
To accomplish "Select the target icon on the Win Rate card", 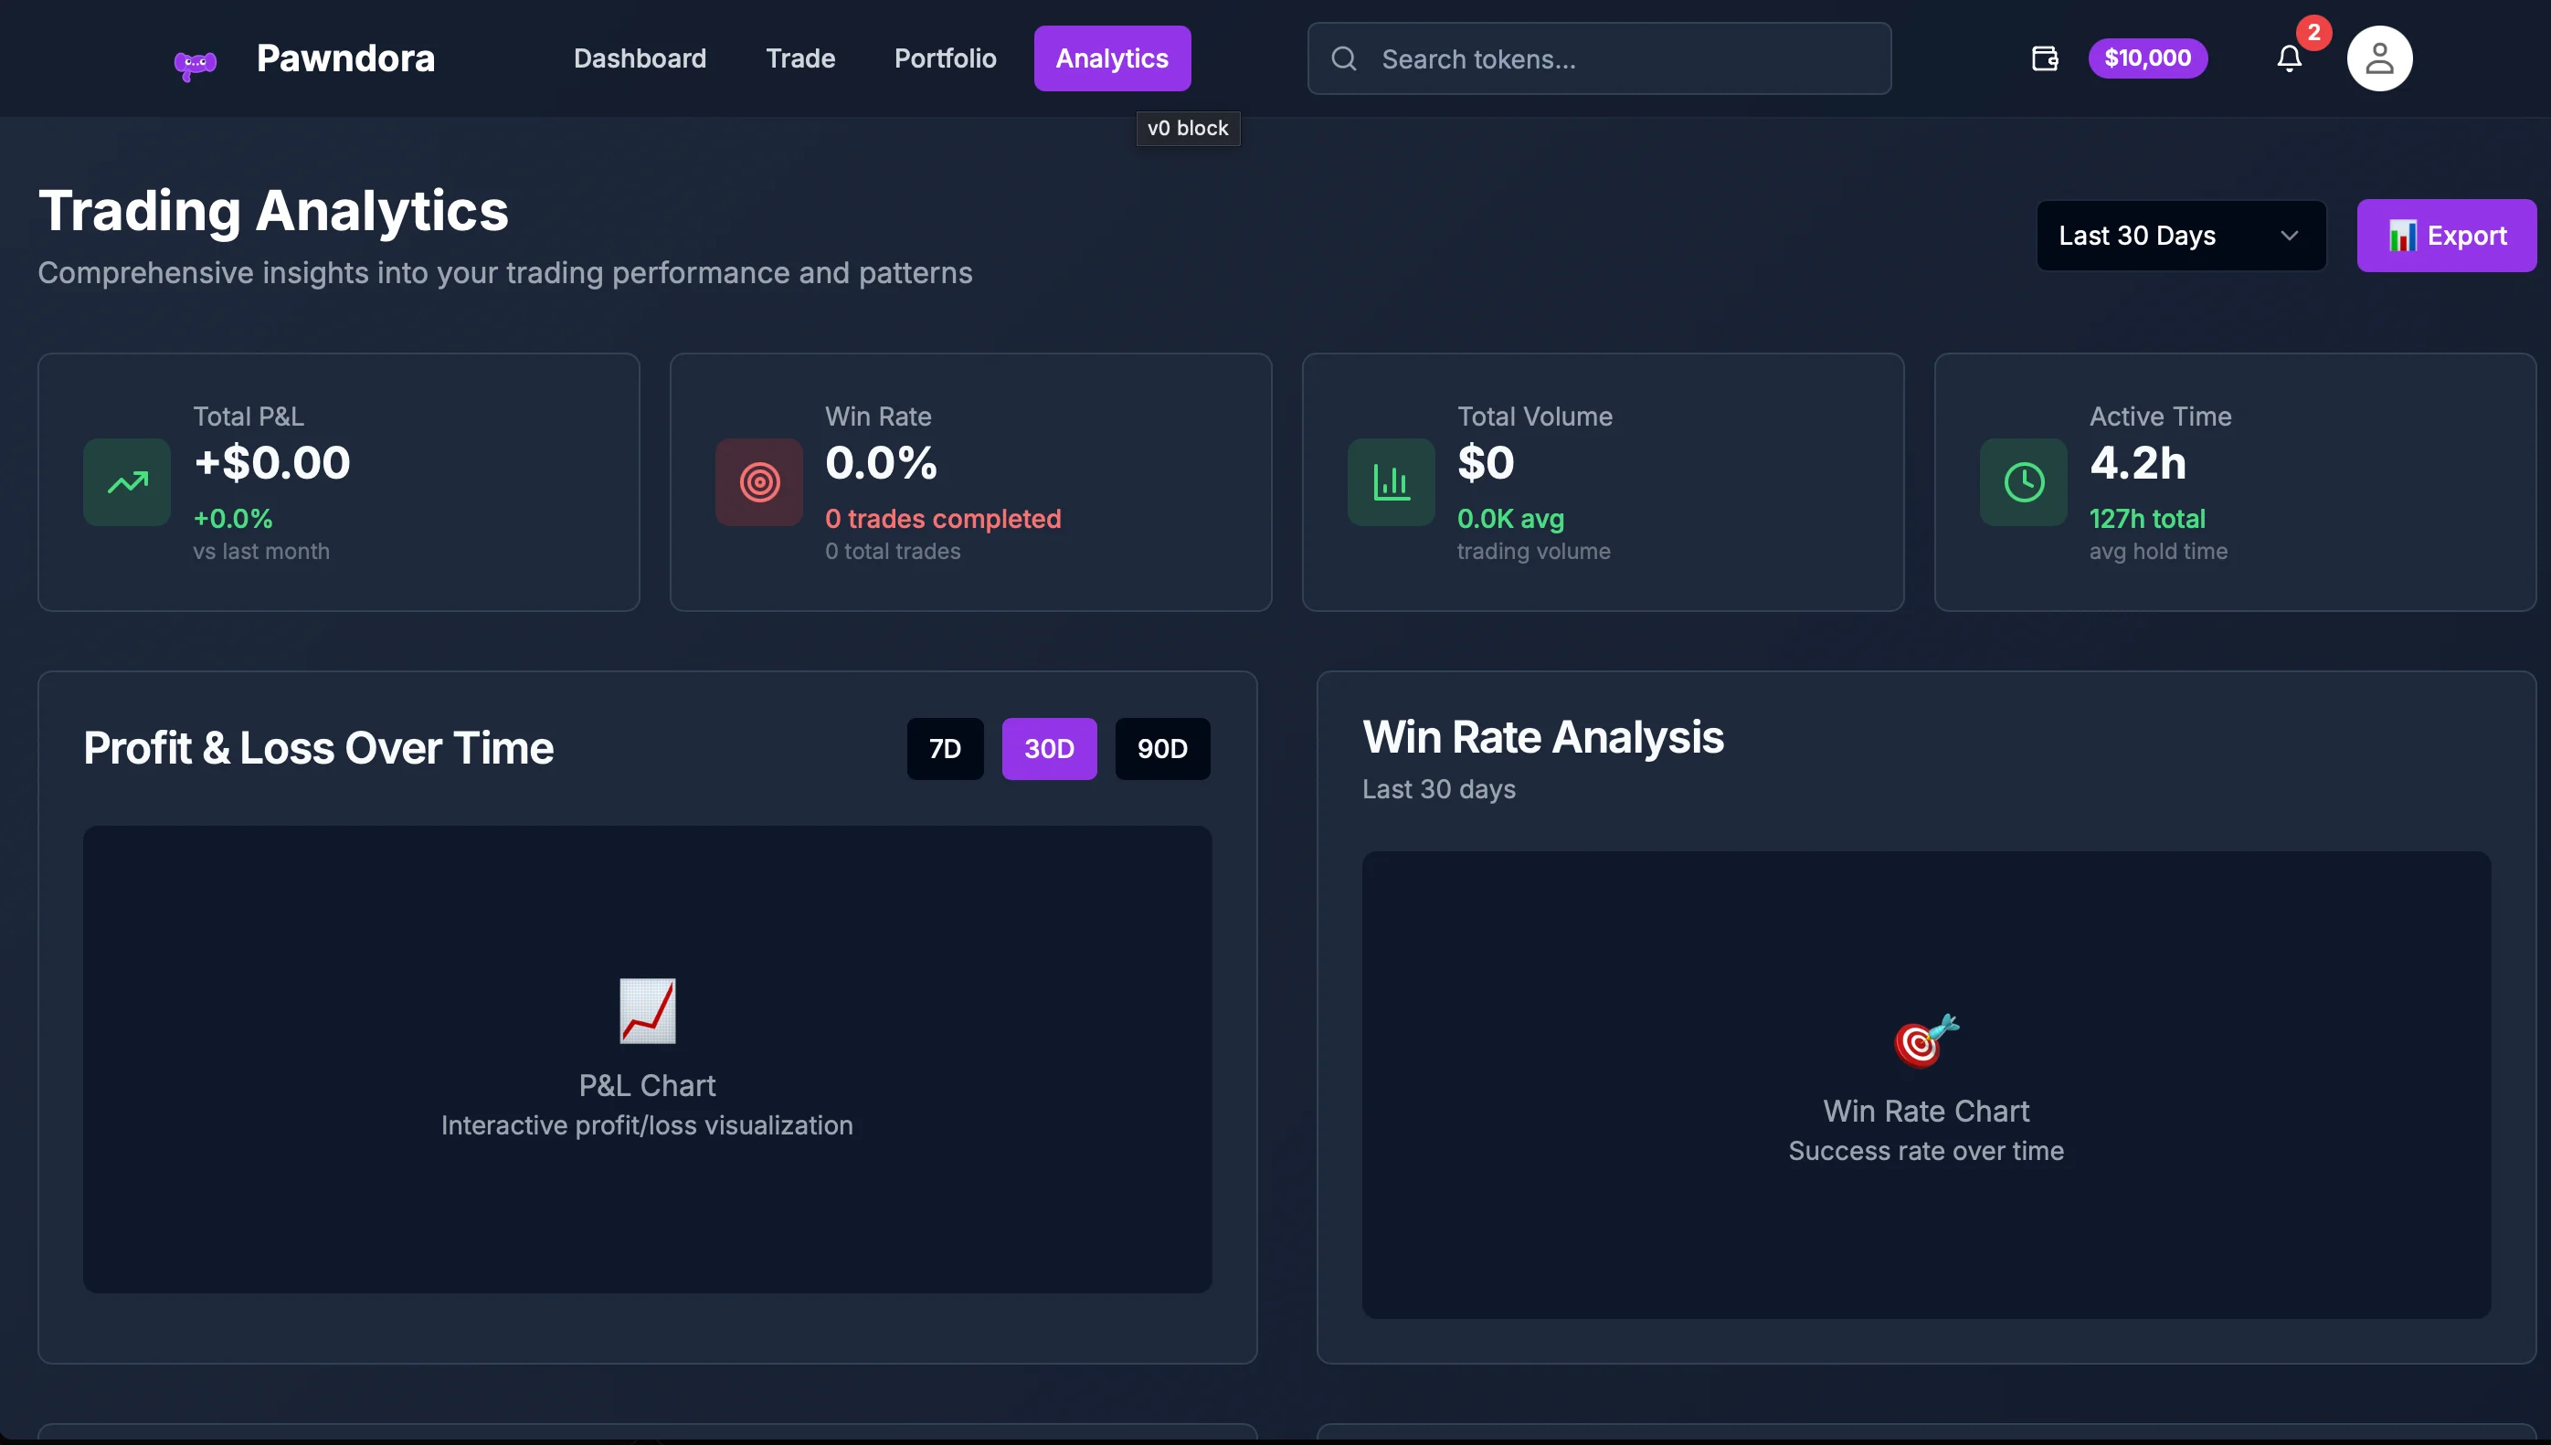I will point(758,481).
